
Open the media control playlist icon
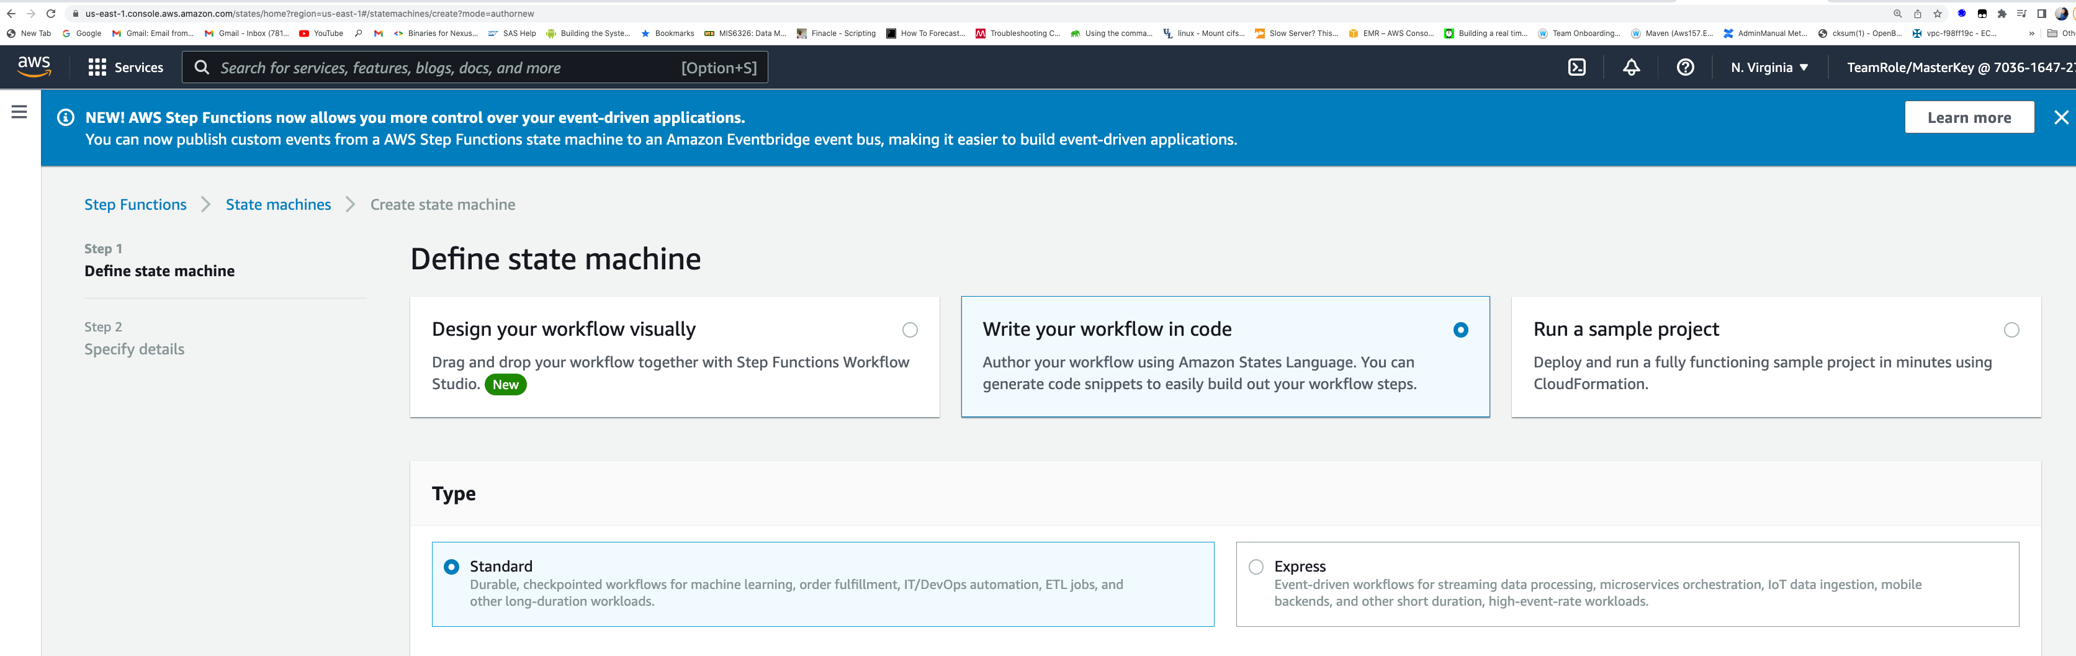pyautogui.click(x=2021, y=14)
